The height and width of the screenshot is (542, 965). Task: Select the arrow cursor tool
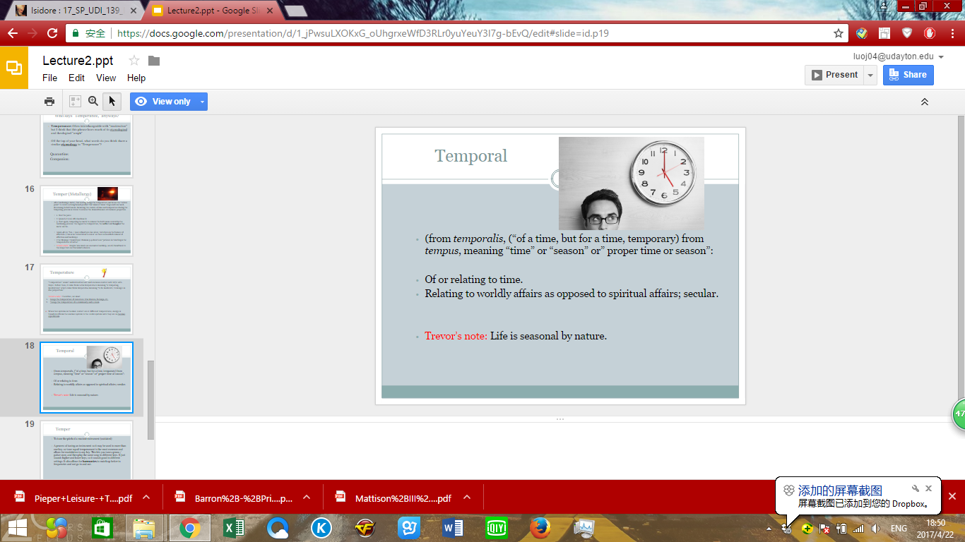112,102
